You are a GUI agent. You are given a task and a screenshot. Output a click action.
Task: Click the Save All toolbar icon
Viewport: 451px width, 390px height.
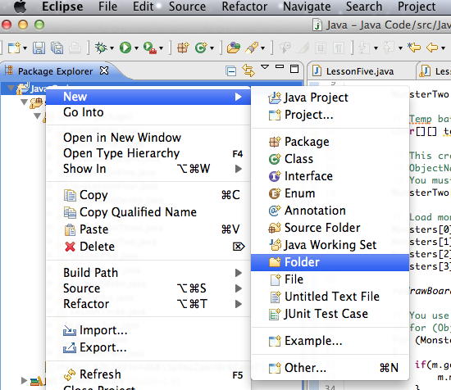[57, 48]
